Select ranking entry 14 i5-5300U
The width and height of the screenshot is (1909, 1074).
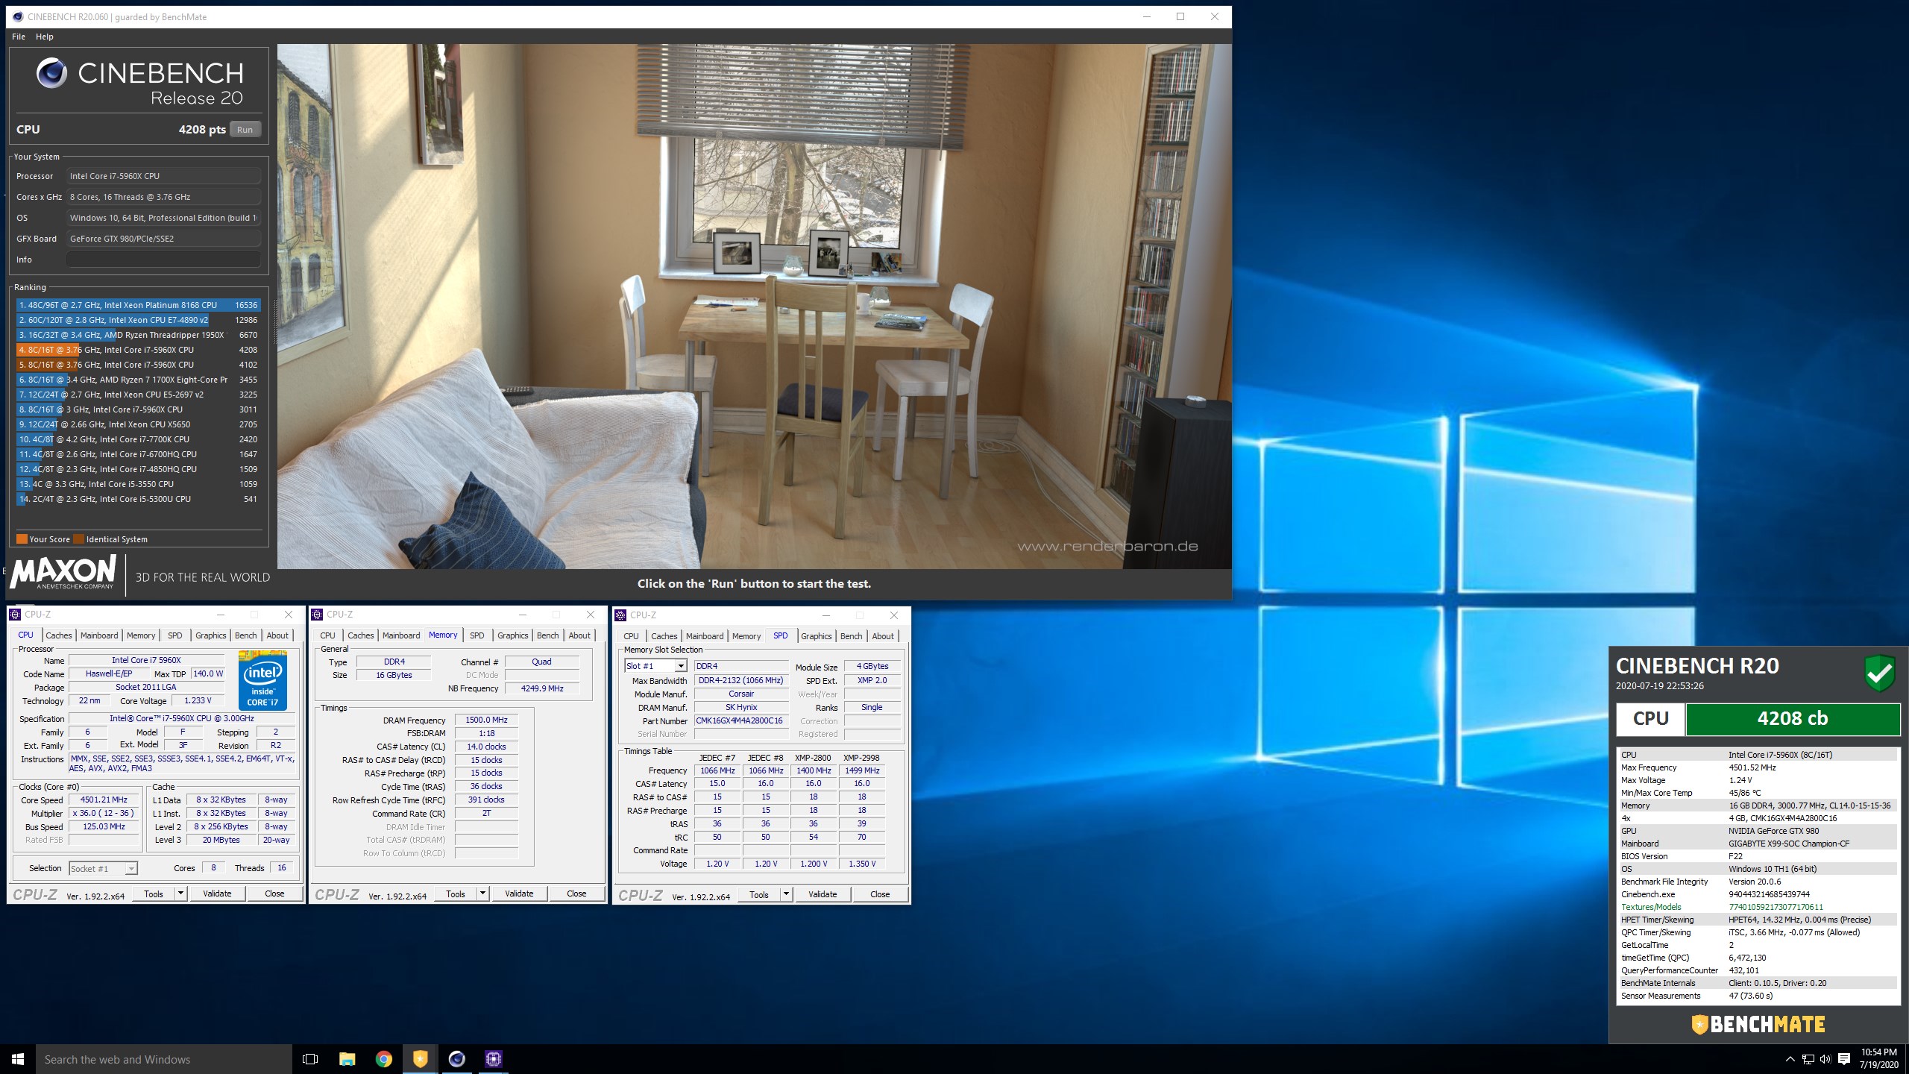click(x=138, y=499)
